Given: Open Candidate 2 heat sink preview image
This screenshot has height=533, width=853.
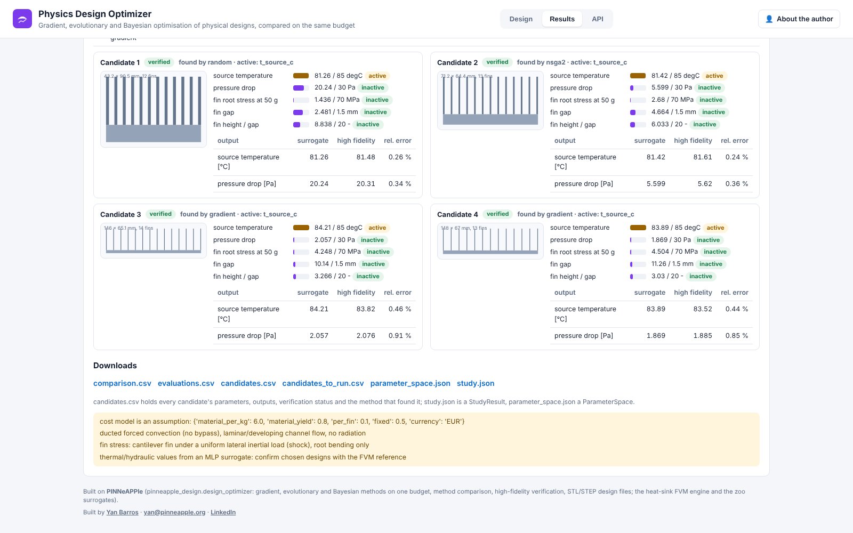Looking at the screenshot, I should [x=490, y=100].
